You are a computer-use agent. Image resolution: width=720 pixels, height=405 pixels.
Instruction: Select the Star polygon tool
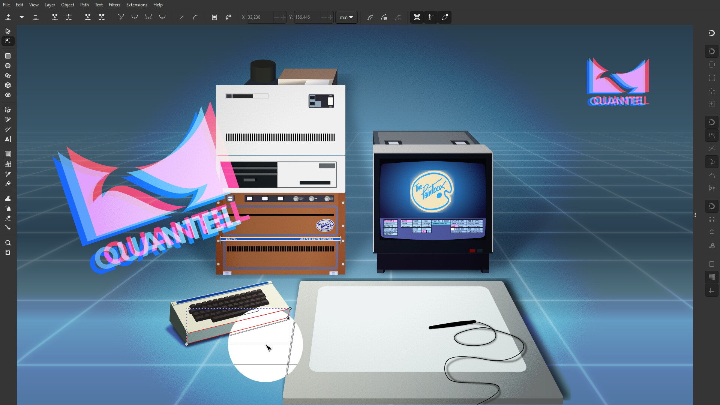pos(8,75)
